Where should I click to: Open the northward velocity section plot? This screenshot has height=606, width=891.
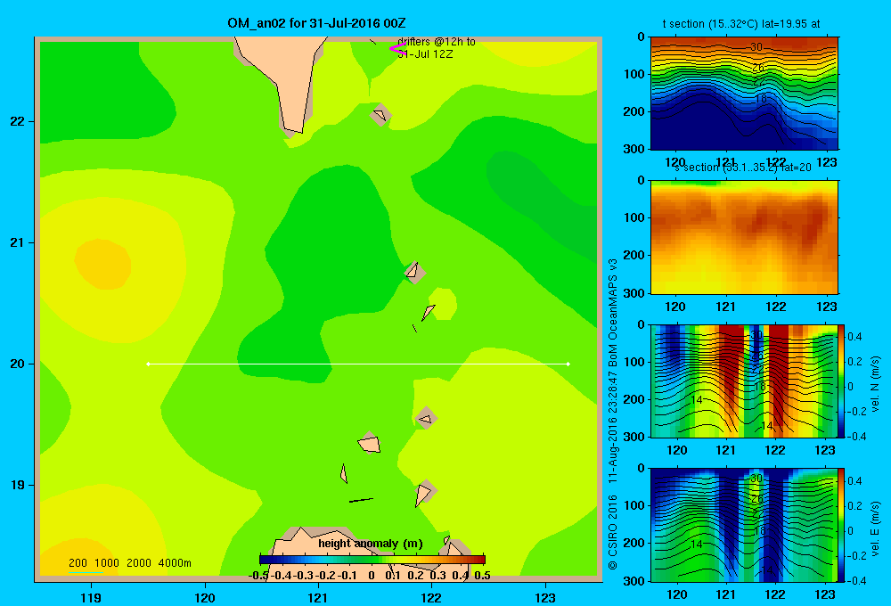tap(744, 381)
